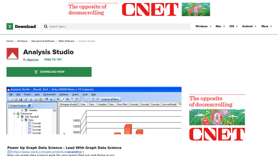Click the FREE TO TRY label
278x156 pixels.
pos(53,59)
